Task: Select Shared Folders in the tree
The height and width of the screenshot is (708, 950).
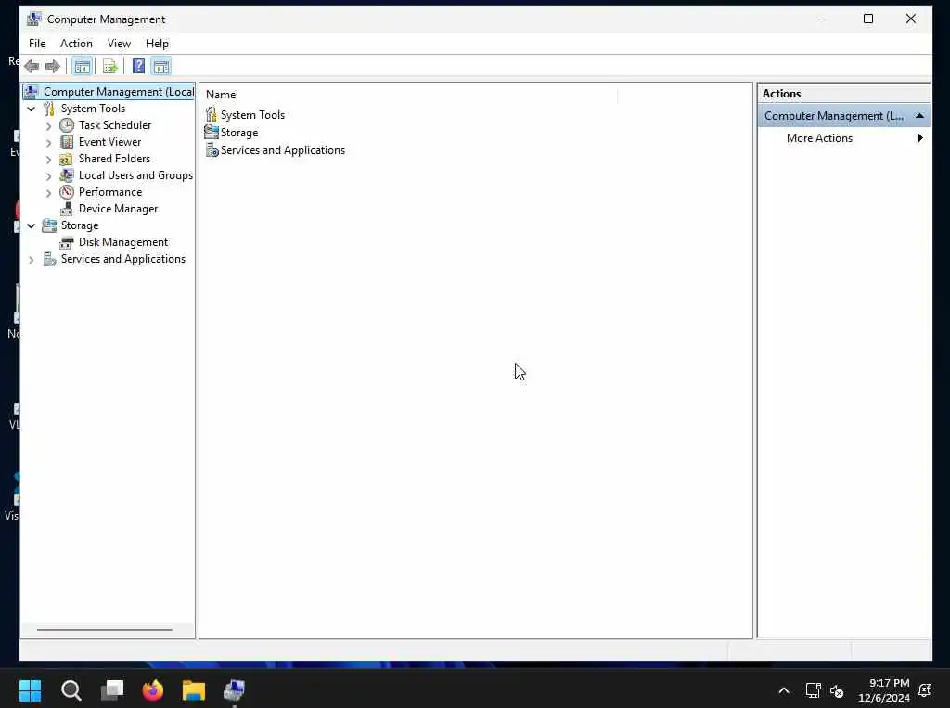Action: coord(114,158)
